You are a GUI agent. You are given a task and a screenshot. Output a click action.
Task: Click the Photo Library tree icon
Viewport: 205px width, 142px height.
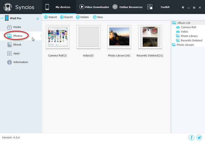click(x=178, y=36)
